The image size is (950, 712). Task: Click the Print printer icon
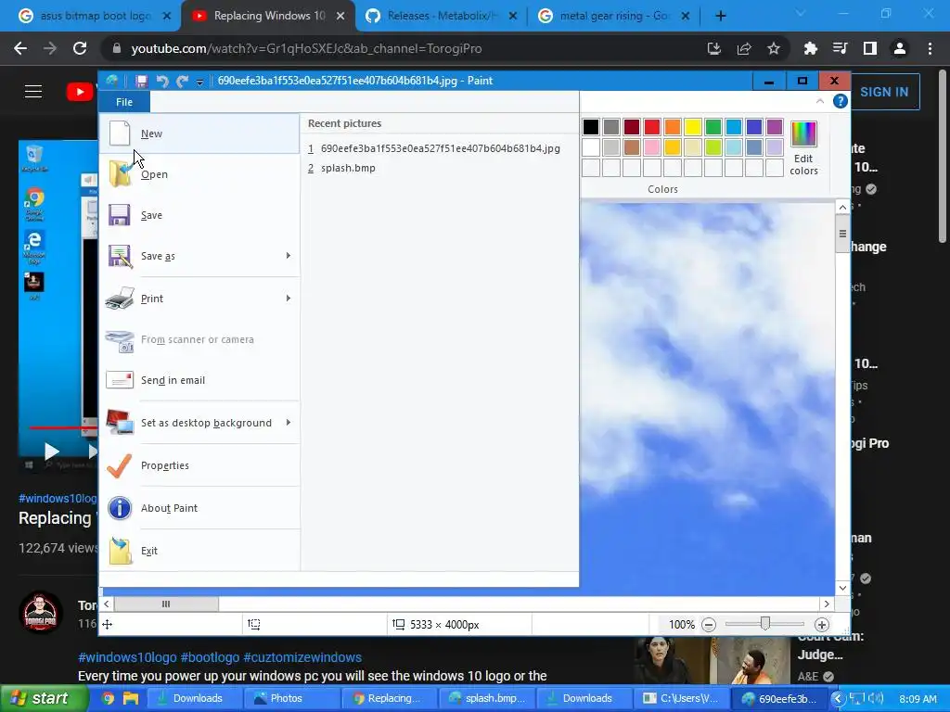[120, 299]
